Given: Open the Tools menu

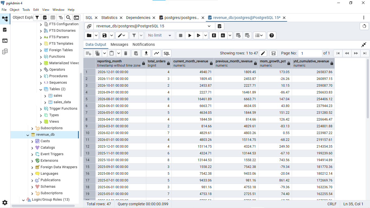Looking at the screenshot, I should coord(26,10).
